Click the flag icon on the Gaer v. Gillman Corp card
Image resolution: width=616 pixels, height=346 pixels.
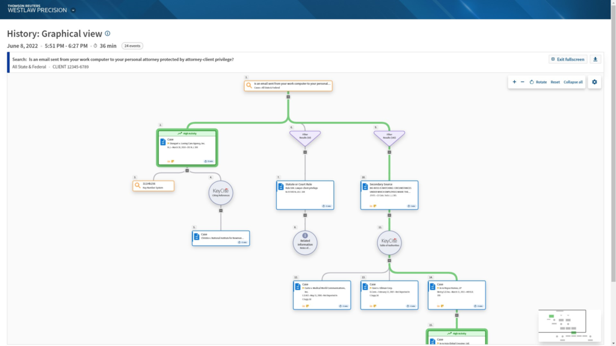point(374,306)
